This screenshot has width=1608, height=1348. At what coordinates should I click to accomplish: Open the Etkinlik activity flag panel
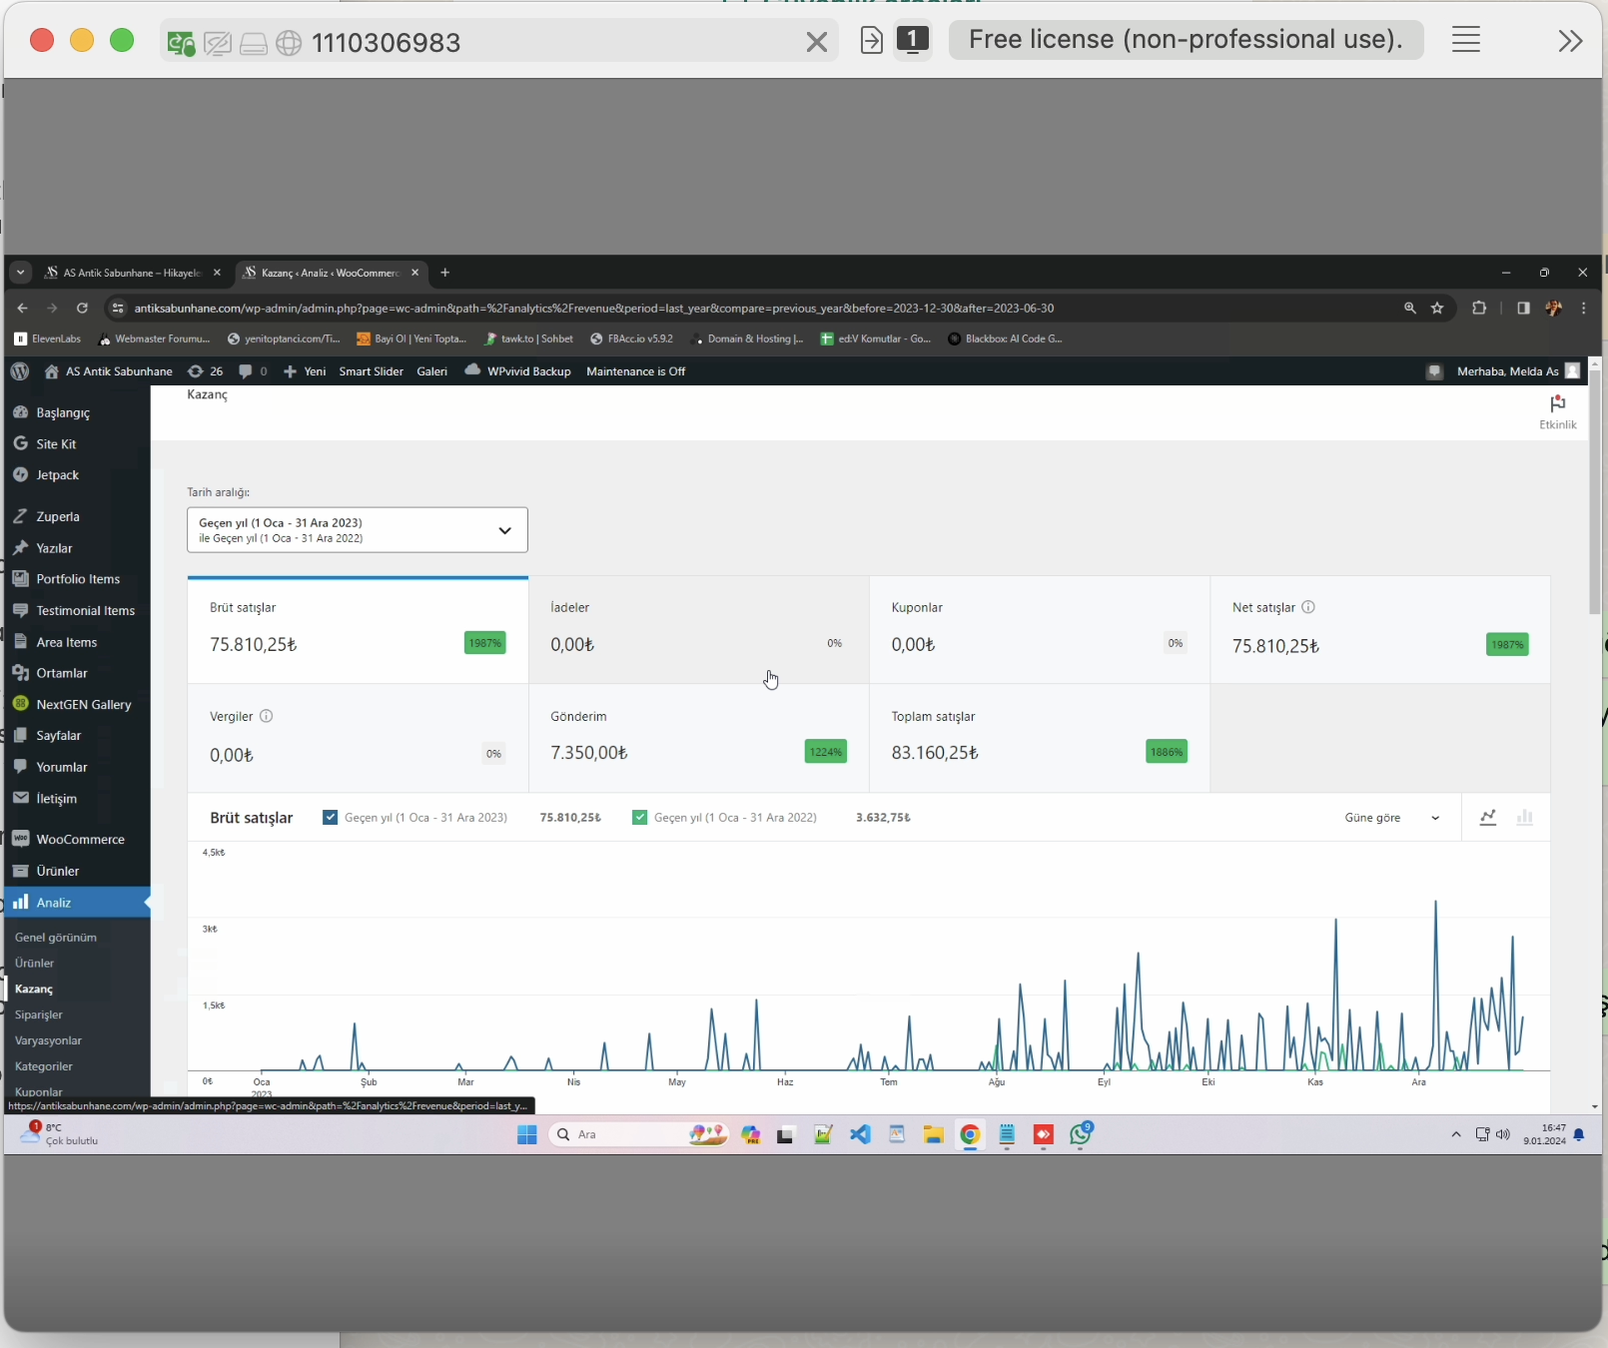[1557, 412]
